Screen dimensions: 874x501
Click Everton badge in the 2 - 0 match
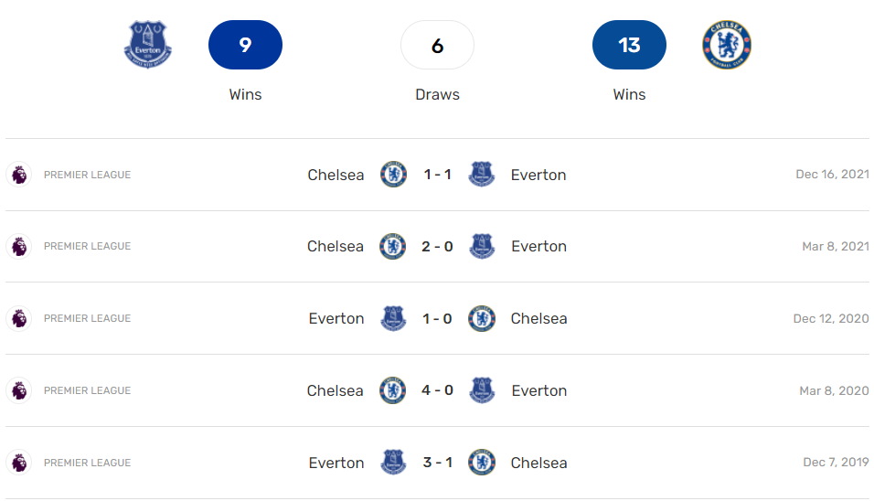482,246
